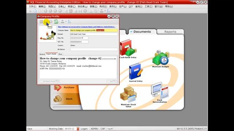Viewport: 234px width, 131px height.
Task: Click the company logo thumbnail image
Action: coord(48,34)
